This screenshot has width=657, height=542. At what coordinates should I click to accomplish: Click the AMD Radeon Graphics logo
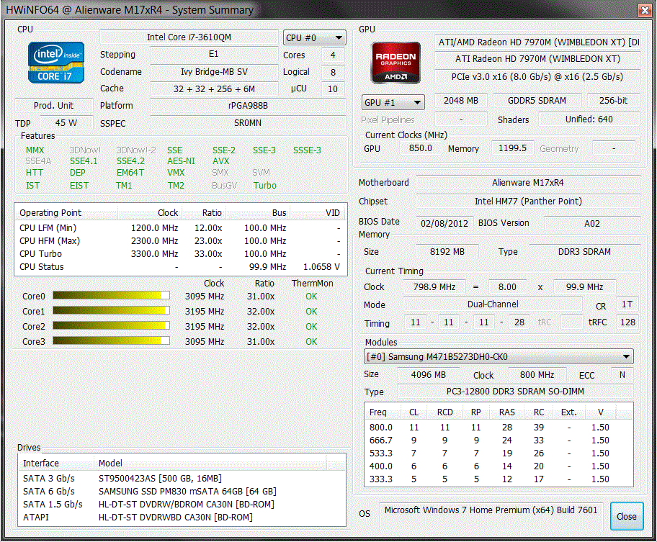tap(395, 63)
